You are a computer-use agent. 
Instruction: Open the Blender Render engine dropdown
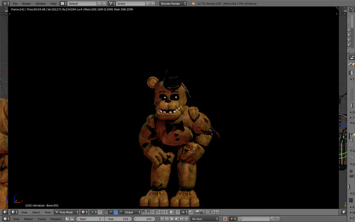point(173,4)
